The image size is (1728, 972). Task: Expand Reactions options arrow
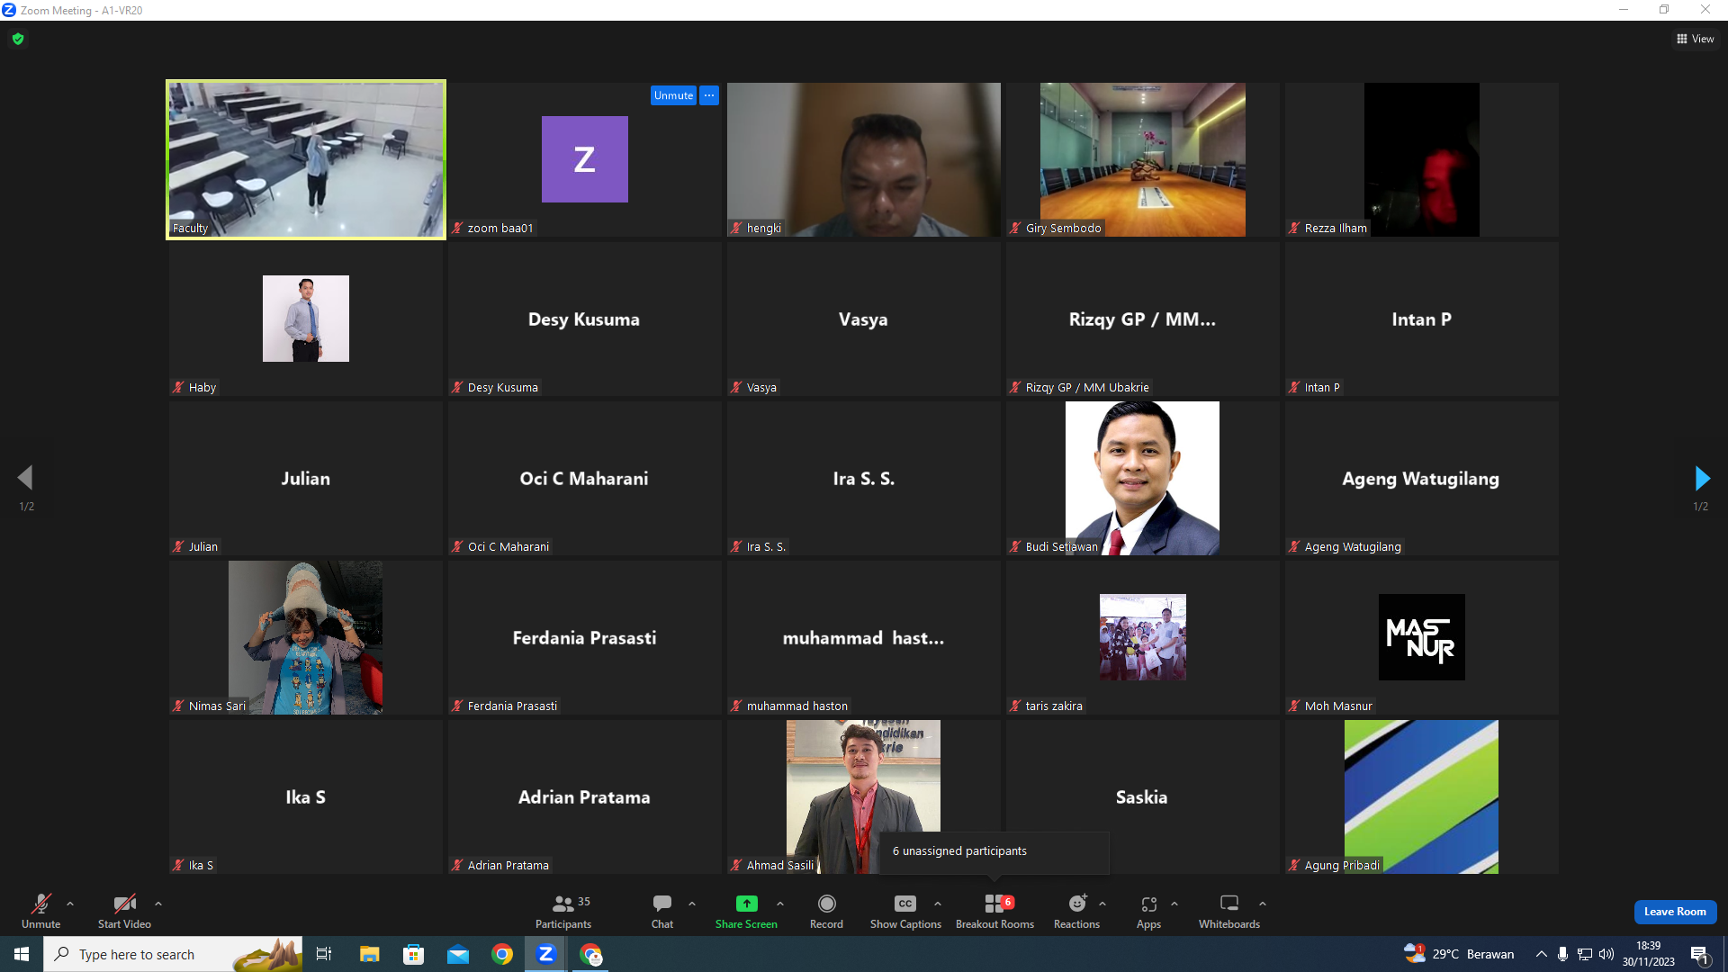(x=1102, y=904)
